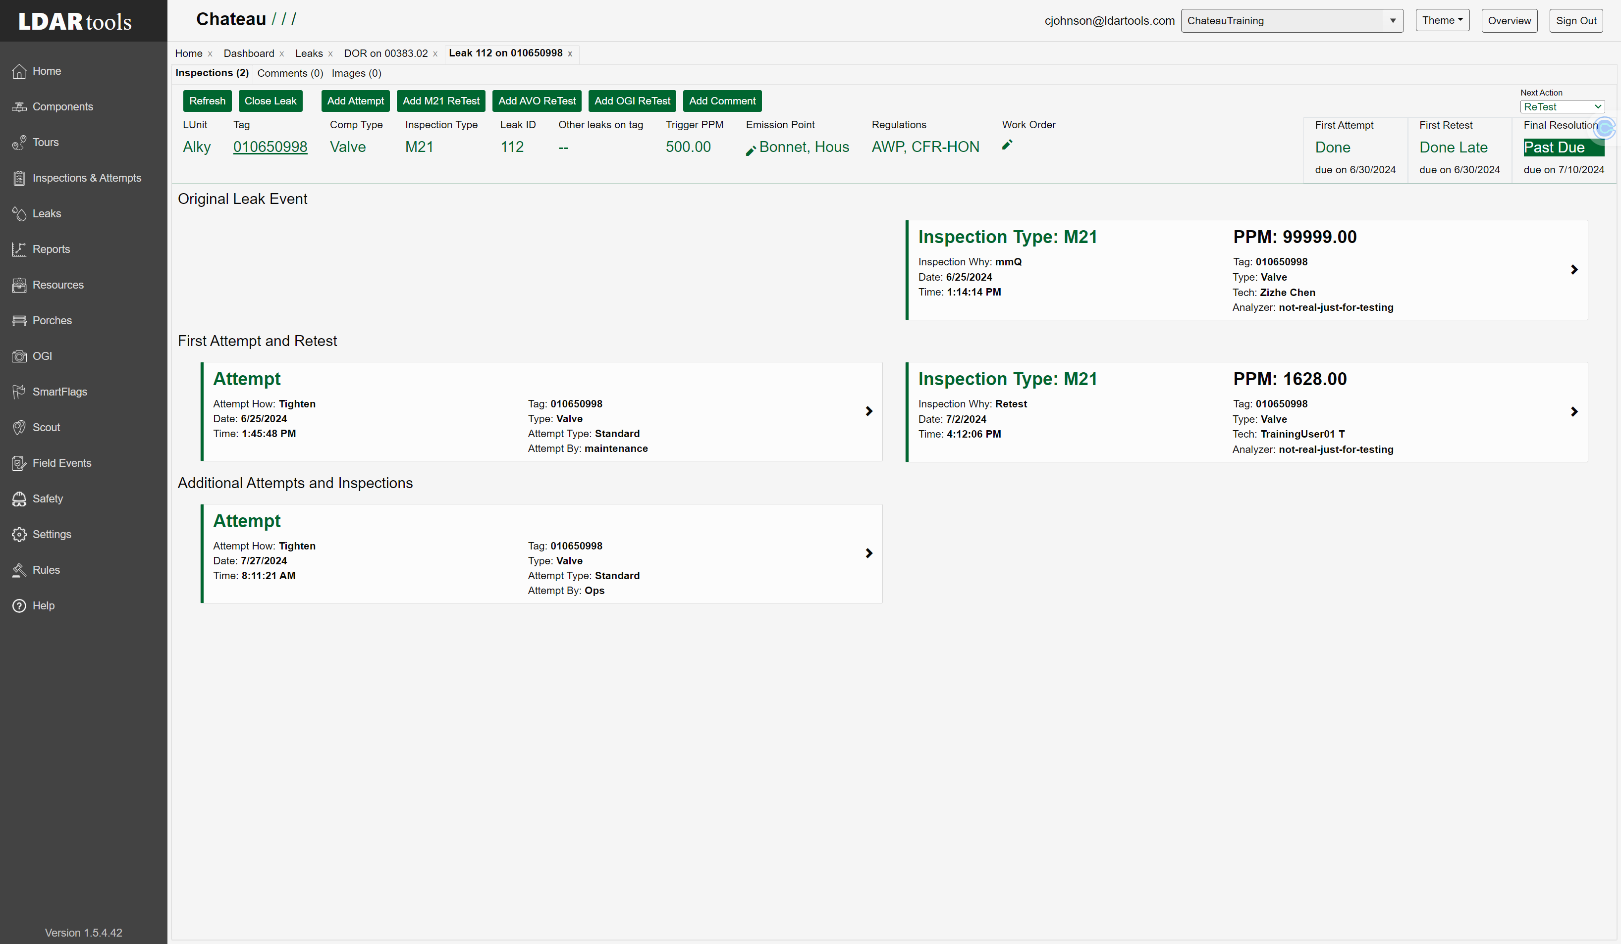Click the Add Attempt button
1621x944 pixels.
point(355,101)
